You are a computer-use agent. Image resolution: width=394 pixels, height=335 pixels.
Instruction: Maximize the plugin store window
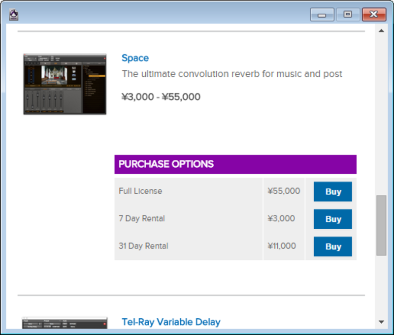(348, 15)
